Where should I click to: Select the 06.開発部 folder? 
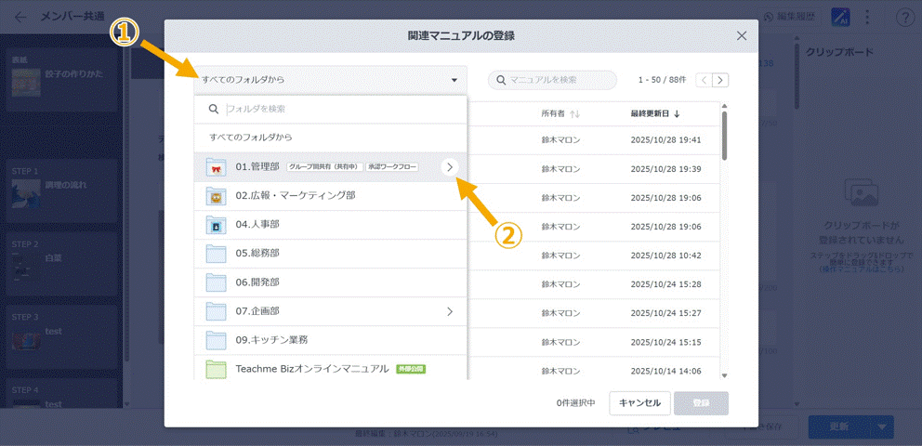point(258,282)
